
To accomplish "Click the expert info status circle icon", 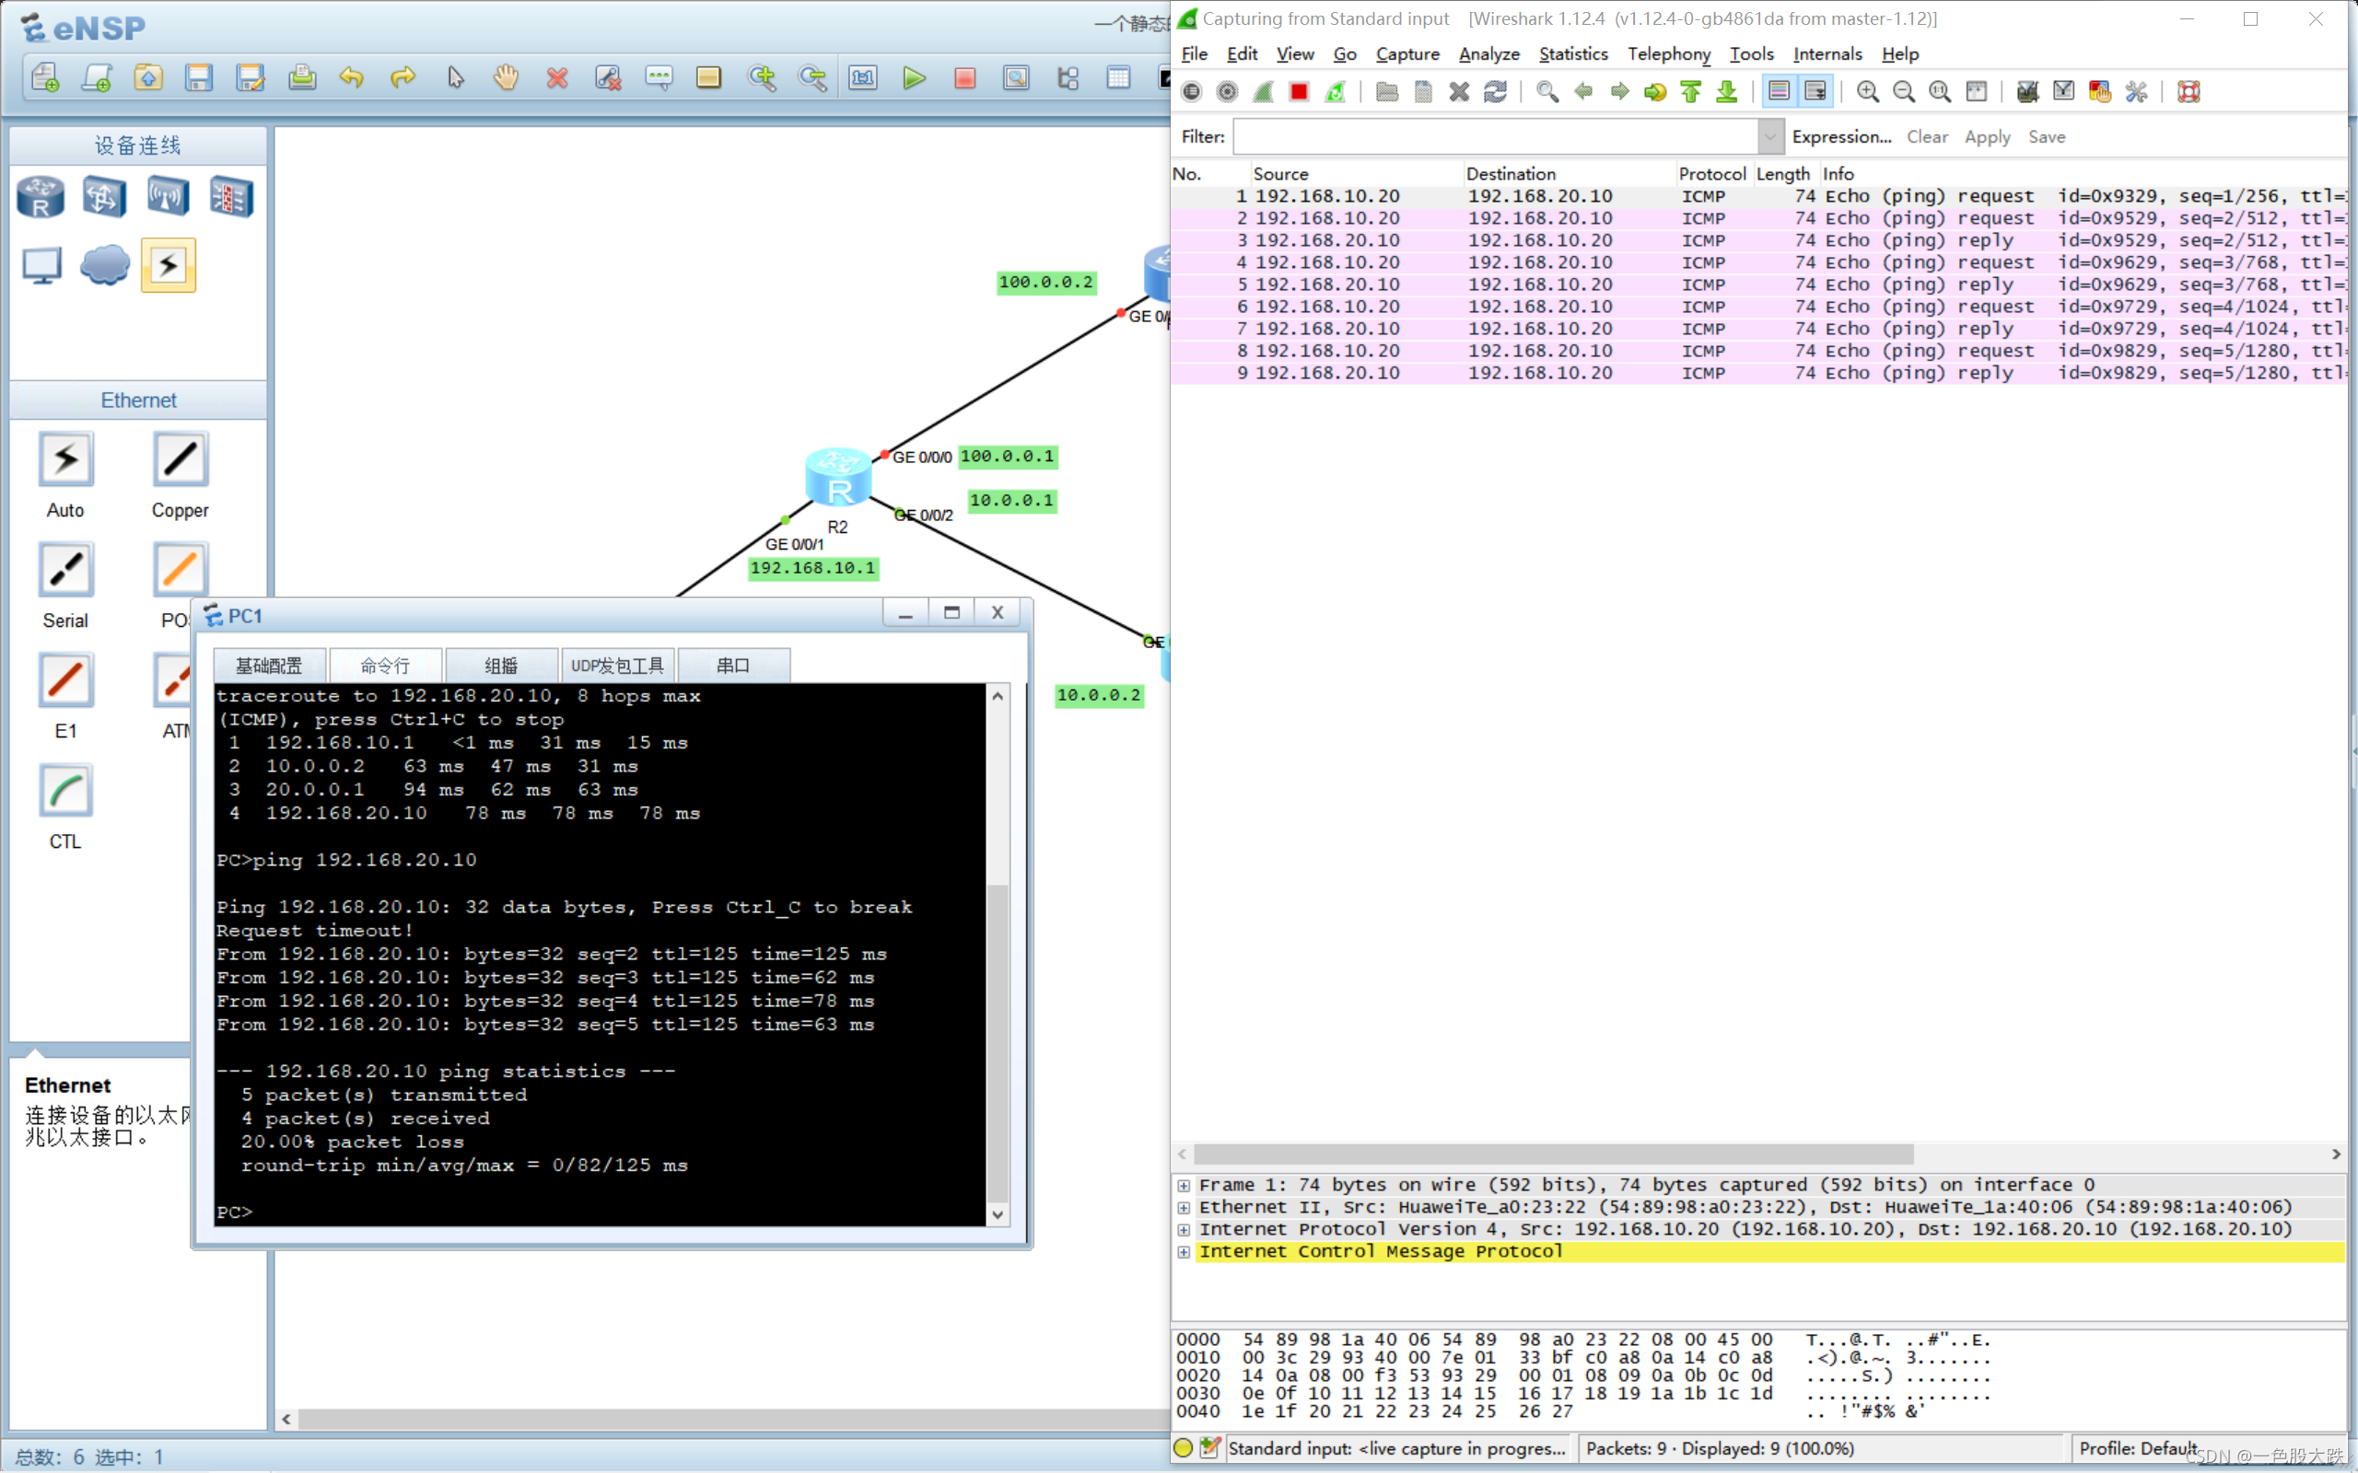I will coord(1183,1449).
